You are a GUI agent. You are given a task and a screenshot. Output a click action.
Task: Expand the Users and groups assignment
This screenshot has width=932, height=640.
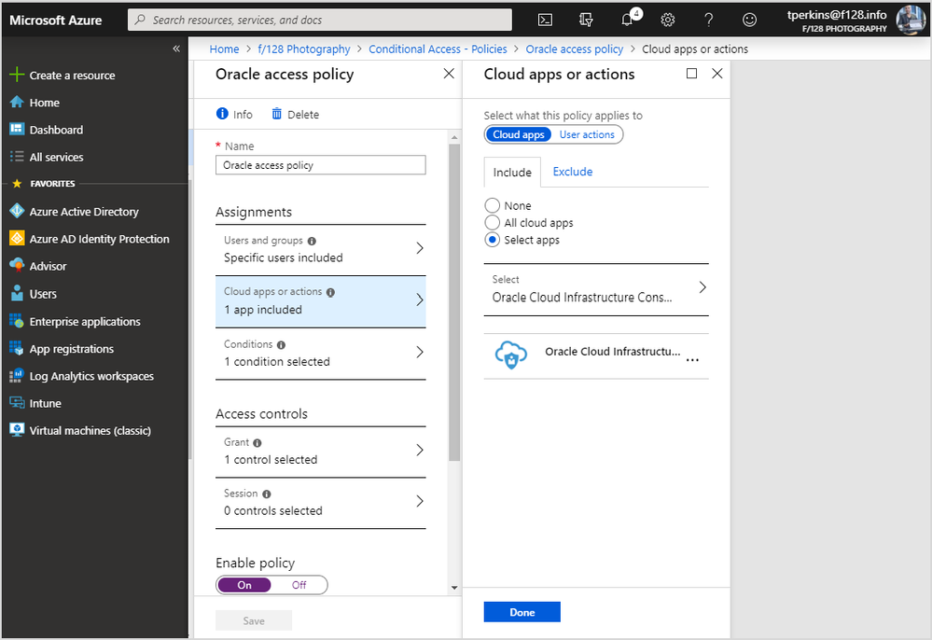pos(320,249)
